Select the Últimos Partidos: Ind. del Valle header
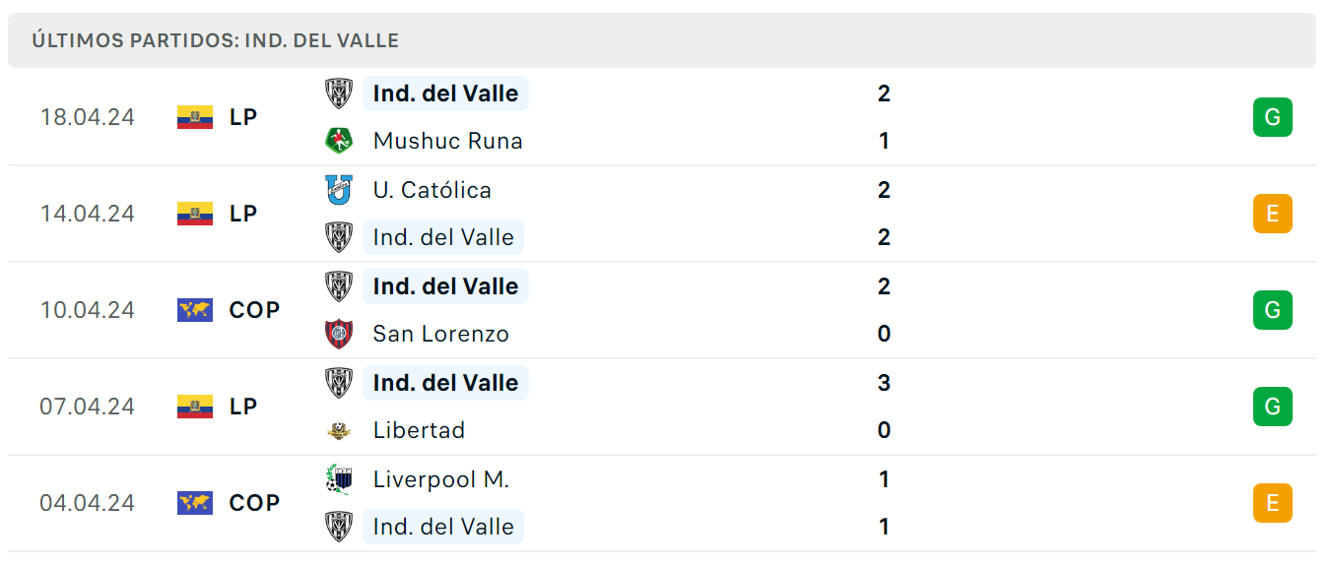 [662, 40]
